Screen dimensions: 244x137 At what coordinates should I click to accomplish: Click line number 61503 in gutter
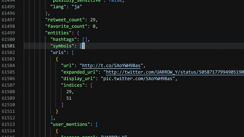pos(8,59)
